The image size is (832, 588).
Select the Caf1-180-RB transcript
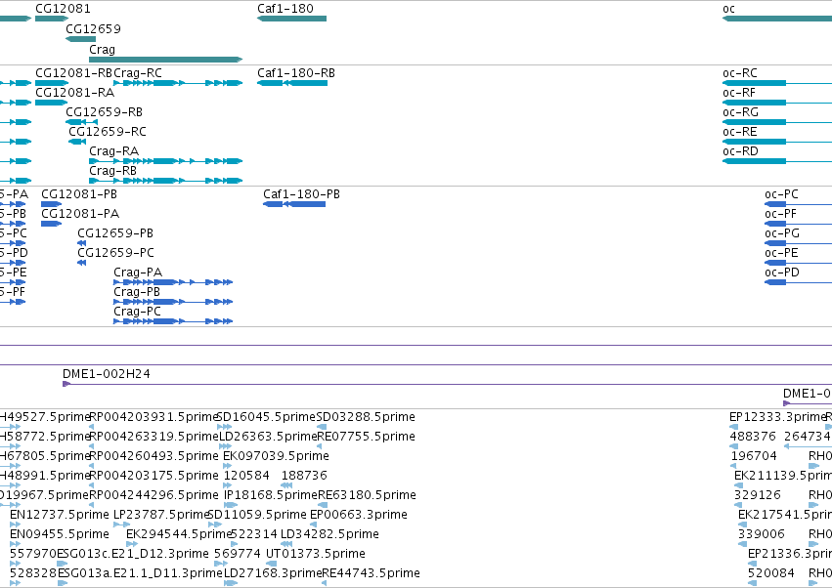point(292,83)
